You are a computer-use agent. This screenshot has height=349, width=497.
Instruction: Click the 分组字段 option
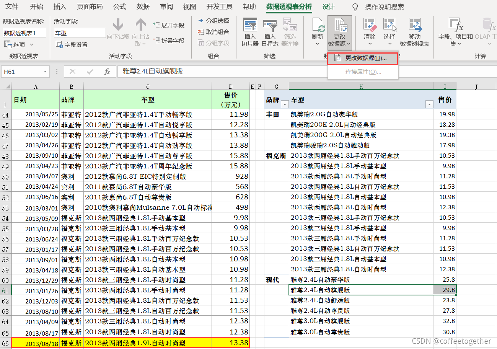pos(213,43)
